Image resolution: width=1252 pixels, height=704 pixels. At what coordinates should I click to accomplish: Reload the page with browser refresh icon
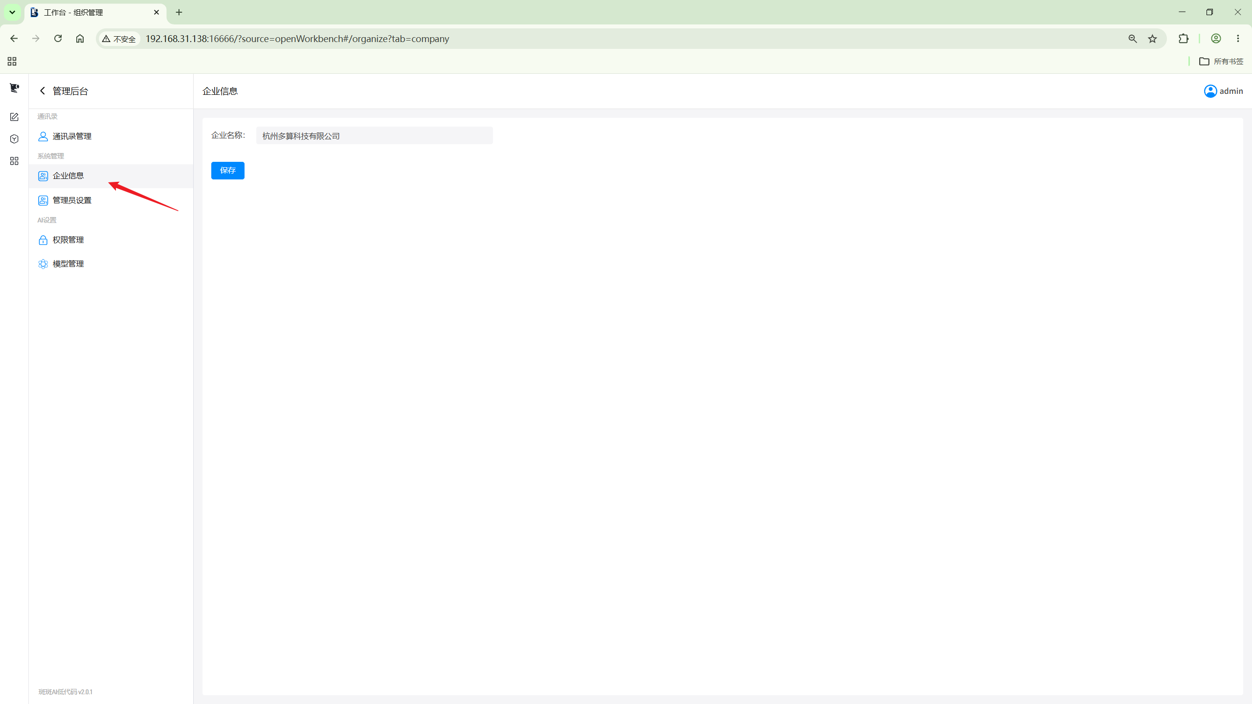(x=58, y=39)
